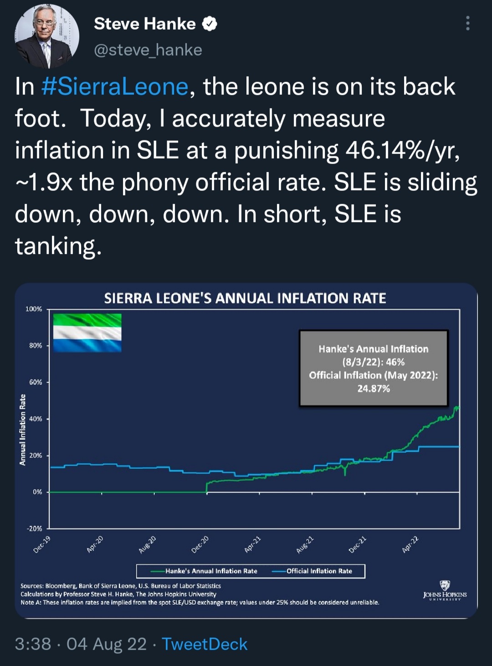Open the #SierraLeone hashtag
Screen dimensions: 492x666
click(115, 87)
